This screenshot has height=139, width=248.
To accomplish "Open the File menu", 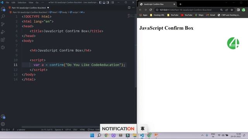I will pos(7,3).
